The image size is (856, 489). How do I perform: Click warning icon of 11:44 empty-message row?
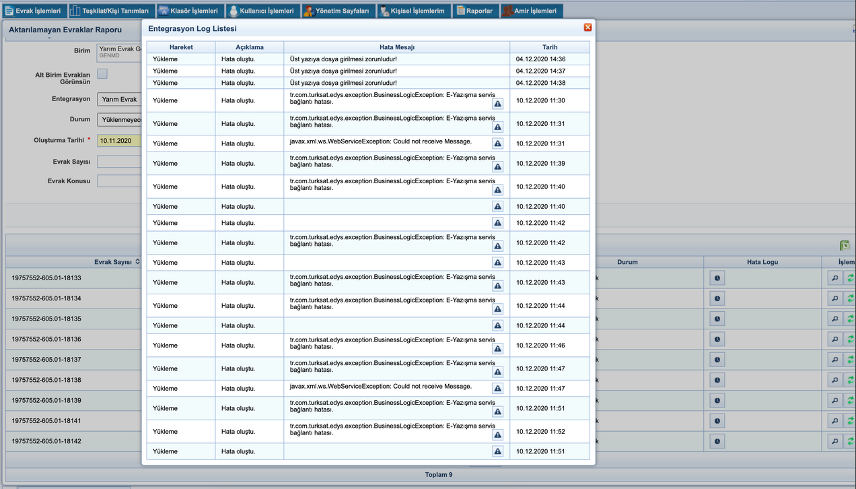tap(498, 326)
